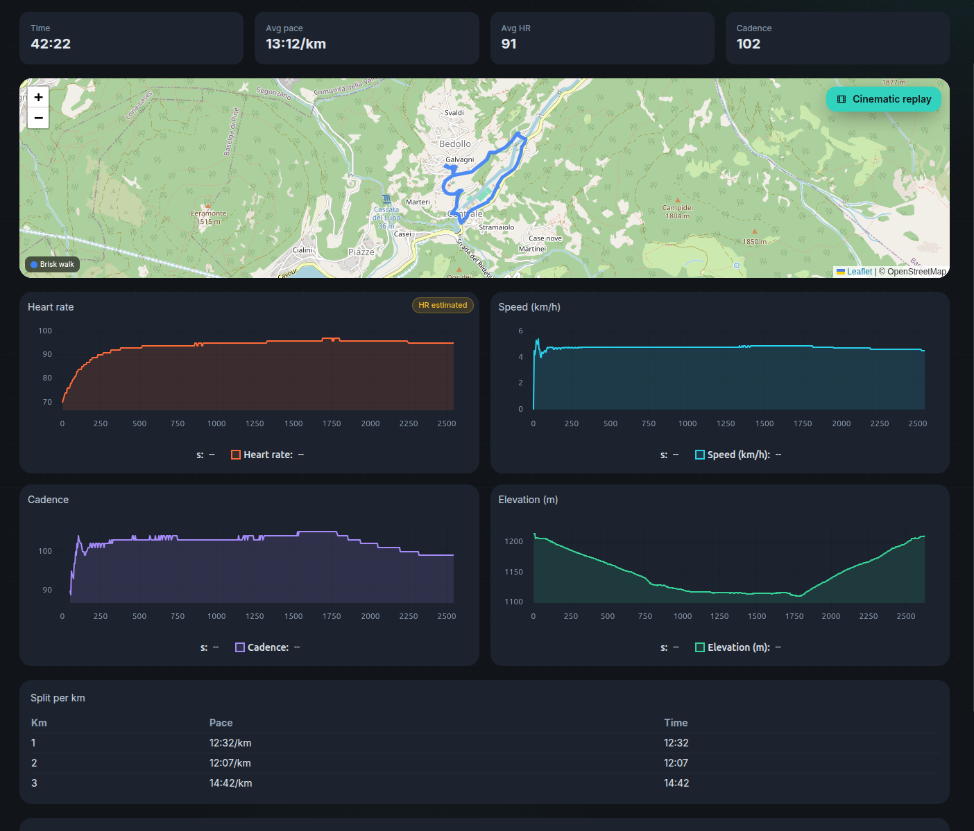Zoom in on the route map

[x=38, y=97]
